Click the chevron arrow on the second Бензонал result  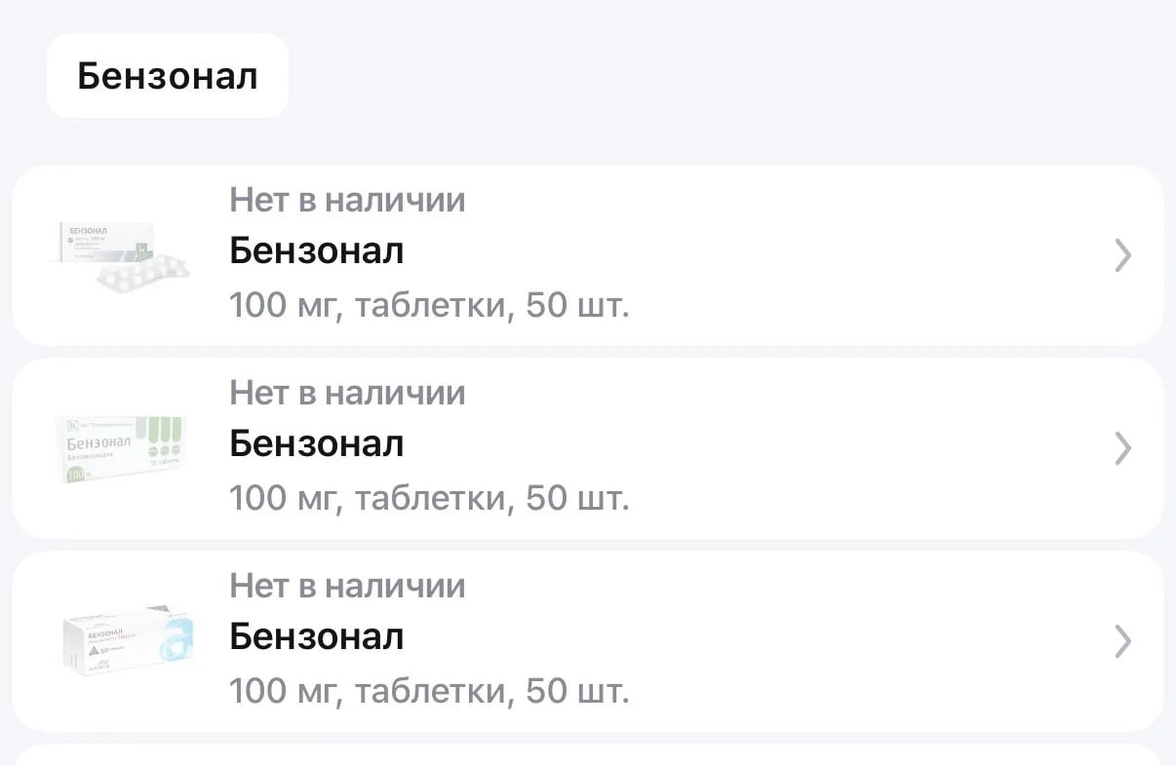click(1123, 448)
